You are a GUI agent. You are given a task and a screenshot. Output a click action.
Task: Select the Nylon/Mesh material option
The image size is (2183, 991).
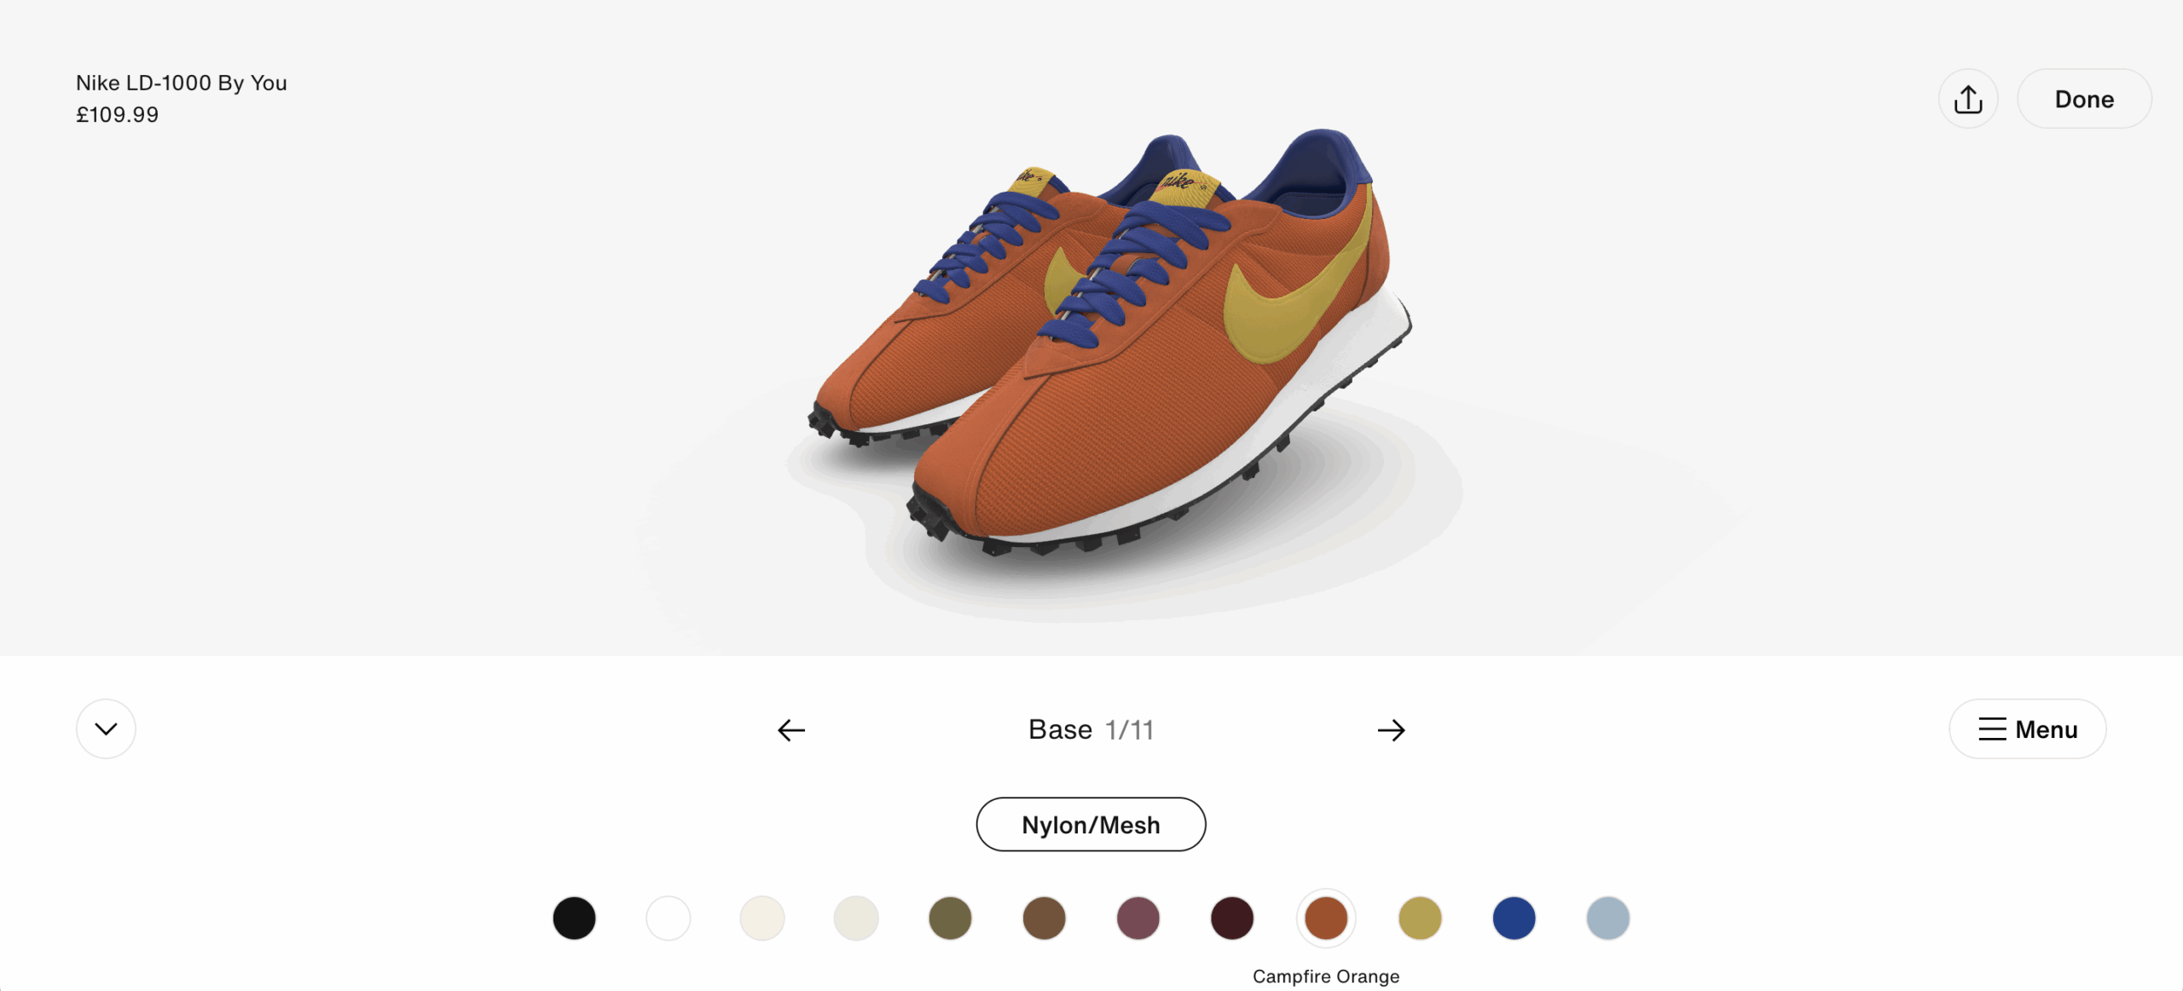click(1091, 824)
